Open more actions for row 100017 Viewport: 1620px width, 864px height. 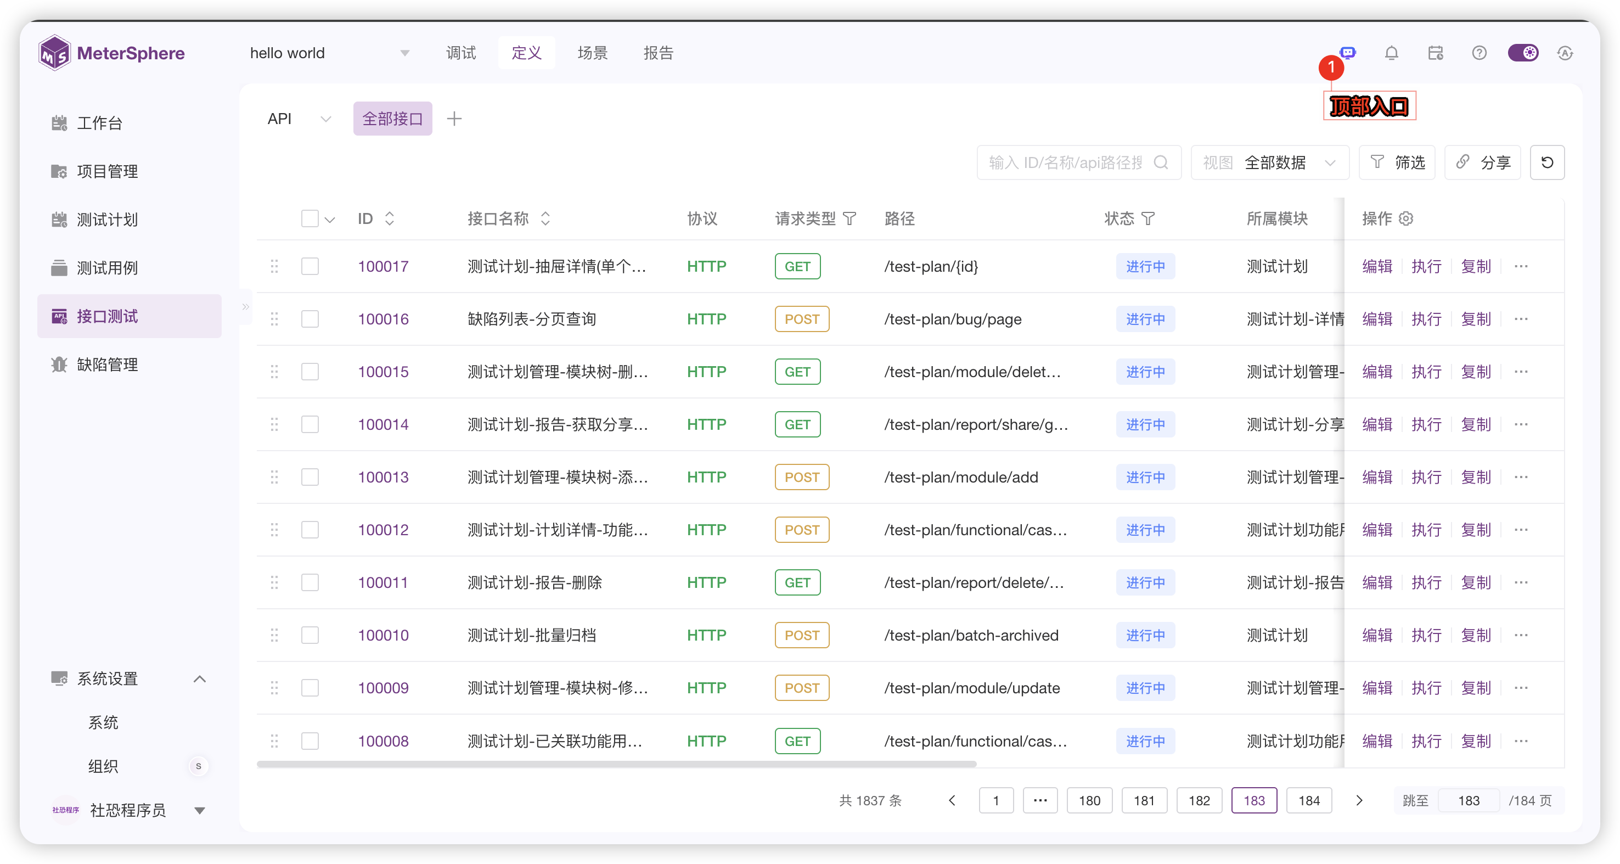1521,266
